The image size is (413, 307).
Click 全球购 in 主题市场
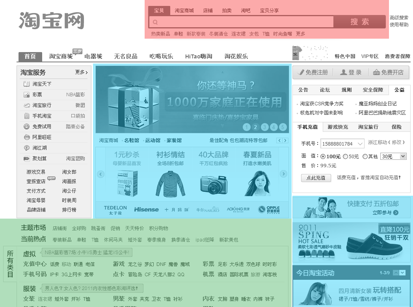[79, 228]
